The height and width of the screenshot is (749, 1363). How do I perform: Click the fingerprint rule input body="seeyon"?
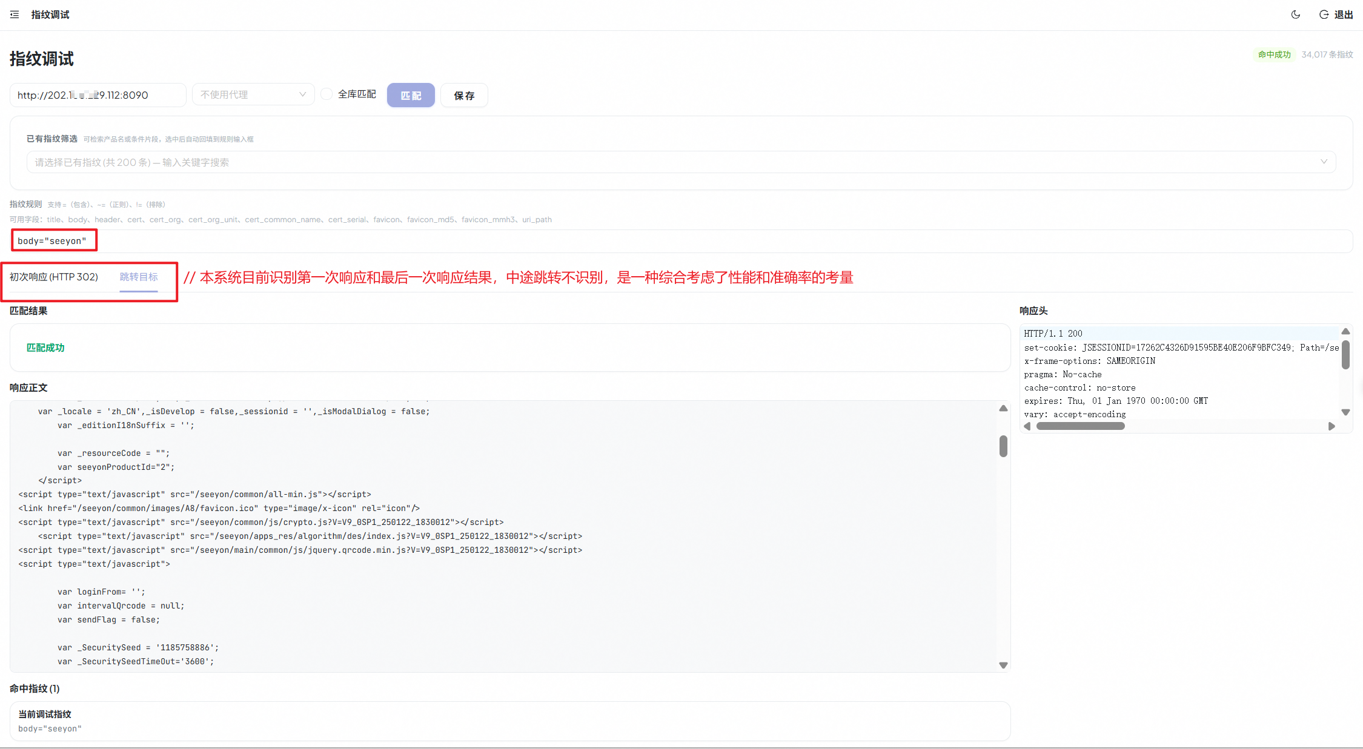[x=681, y=241]
